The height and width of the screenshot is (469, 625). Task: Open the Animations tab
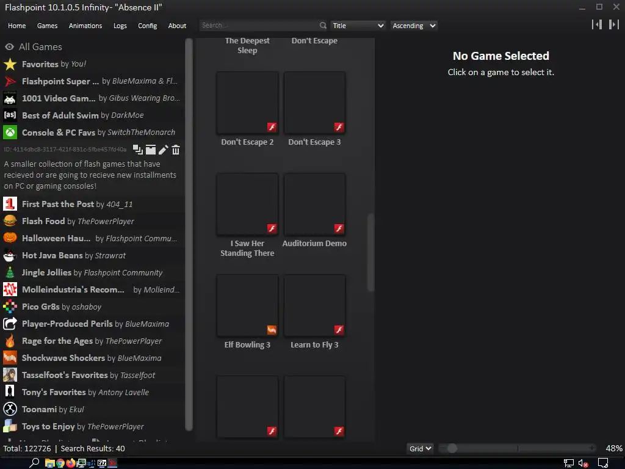pos(85,26)
